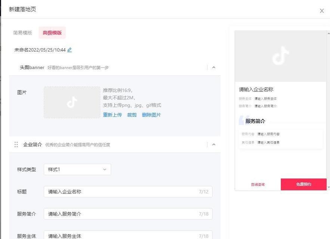Click the TikTok logo in the banner upload thumbnail
Image resolution: width=330 pixels, height=239 pixels.
point(72,102)
